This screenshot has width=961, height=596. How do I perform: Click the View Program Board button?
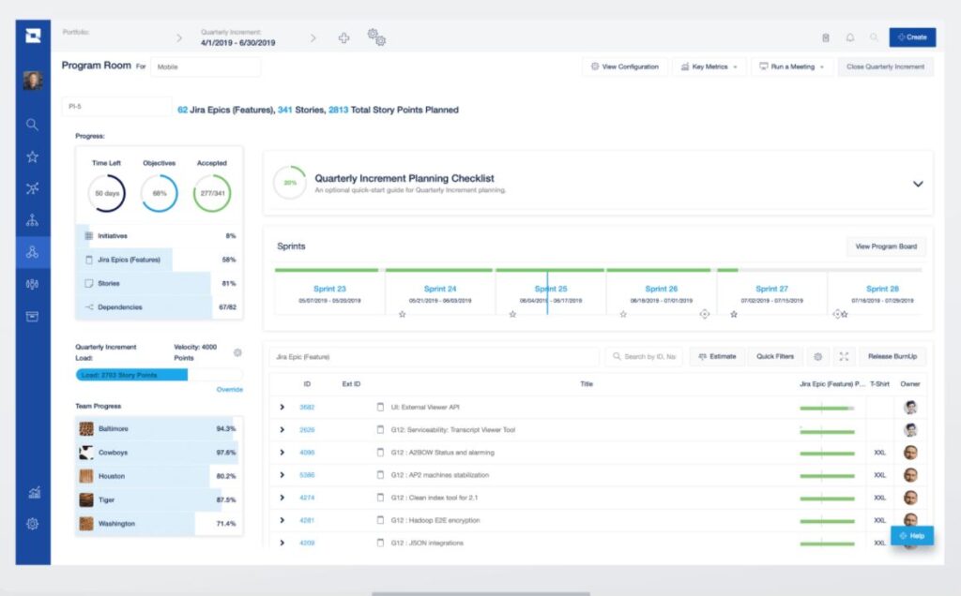(886, 246)
